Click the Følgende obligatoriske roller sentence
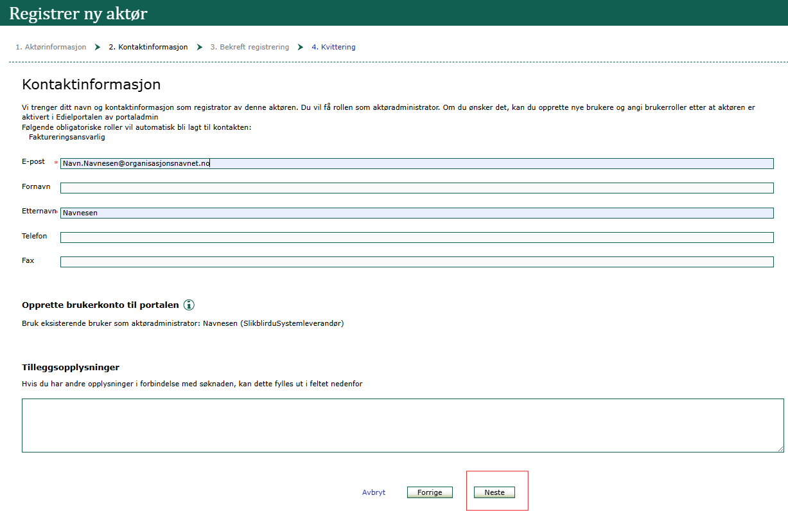Viewport: 788px width, 511px height. [x=137, y=127]
